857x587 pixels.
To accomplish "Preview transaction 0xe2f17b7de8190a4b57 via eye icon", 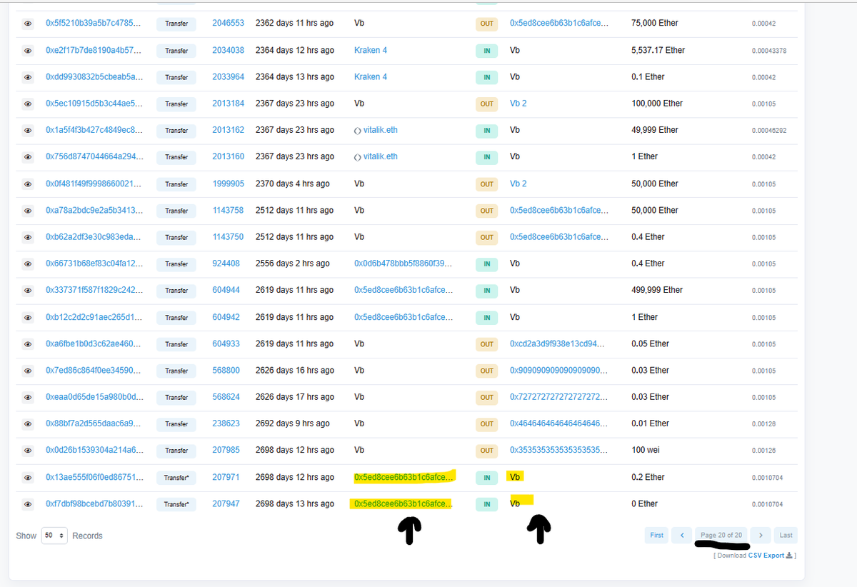I will point(28,51).
